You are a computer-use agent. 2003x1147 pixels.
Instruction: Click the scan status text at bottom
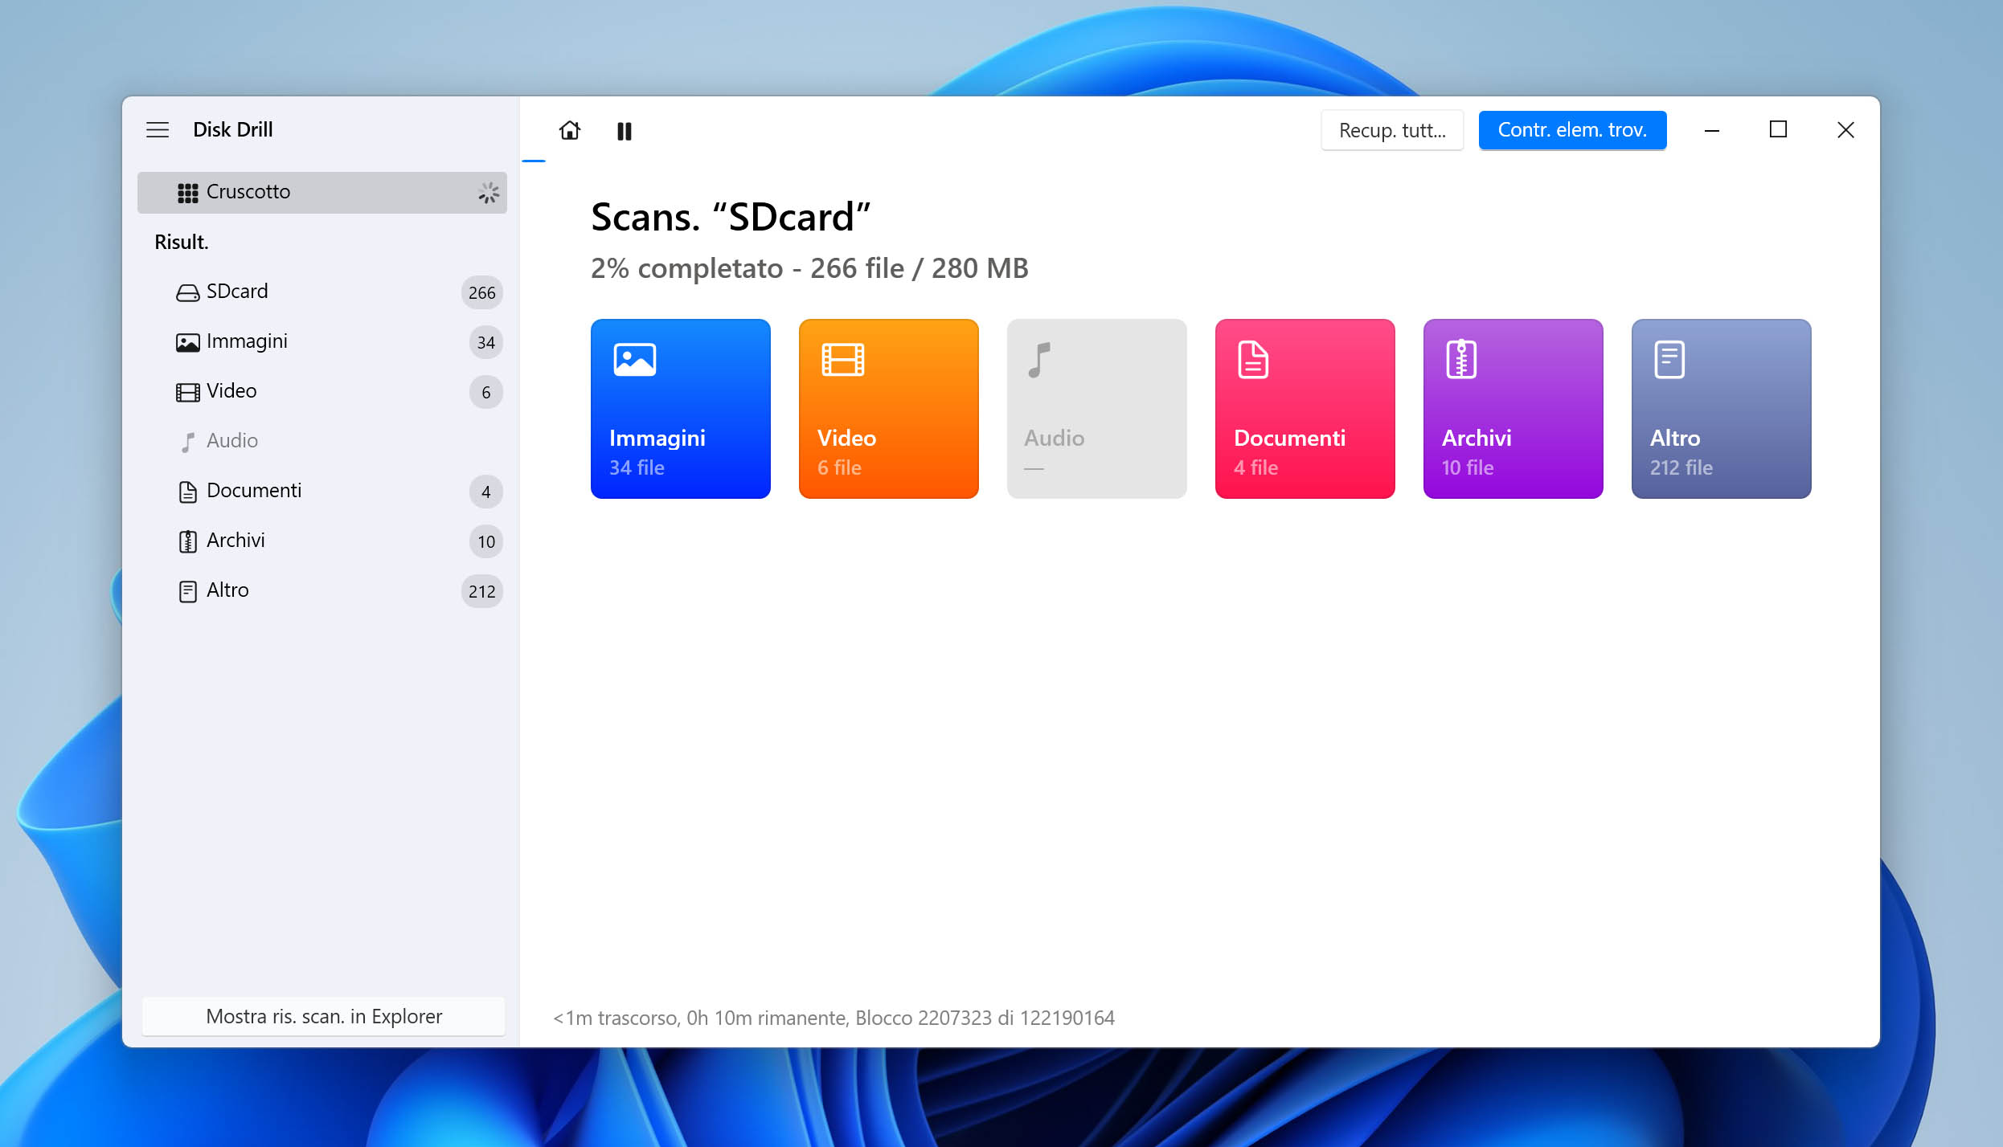point(834,1018)
